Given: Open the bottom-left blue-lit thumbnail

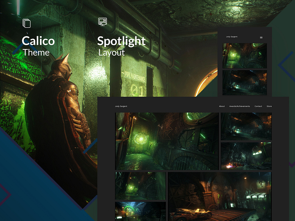Looking at the screenshot, I should 140,212.
